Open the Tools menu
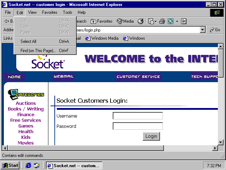This screenshot has height=170, width=226. click(67, 12)
